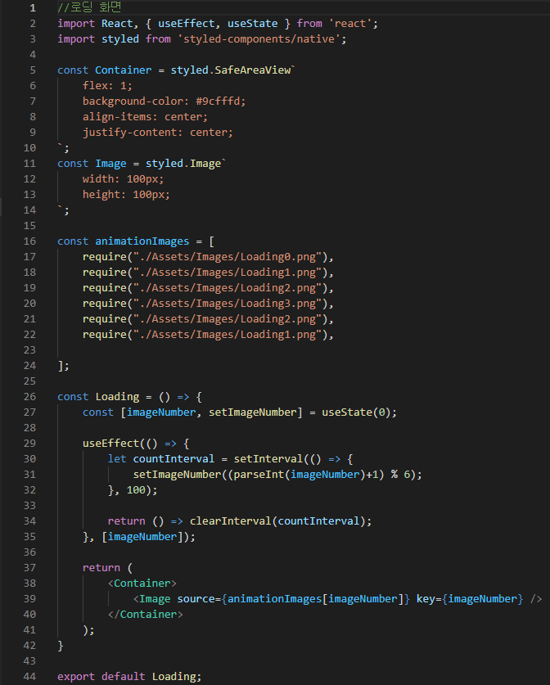Click the 'styled-components/native' import string

(x=259, y=39)
